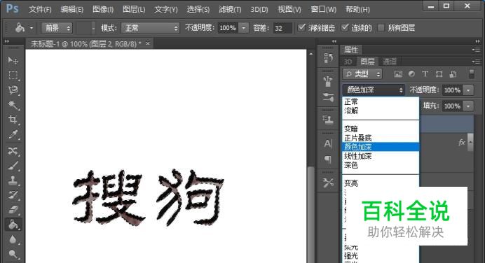Filter layers by shape layers icon
The image size is (485, 263).
tap(439, 74)
